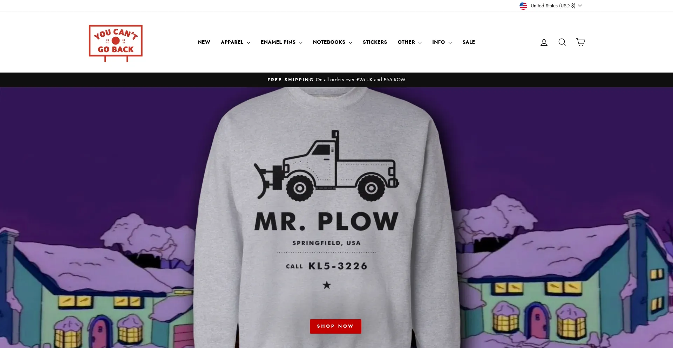Open the Stickers menu item

point(375,42)
